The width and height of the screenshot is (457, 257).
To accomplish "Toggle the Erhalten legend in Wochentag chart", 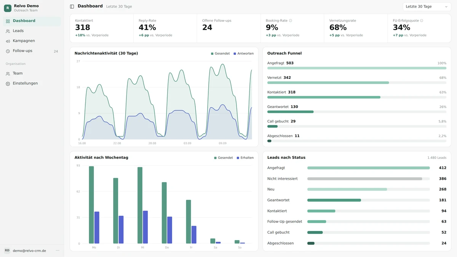I will point(245,158).
